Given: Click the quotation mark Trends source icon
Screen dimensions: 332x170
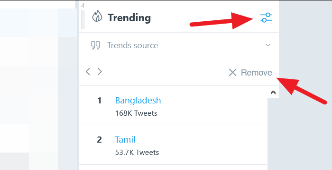Looking at the screenshot, I should [95, 45].
